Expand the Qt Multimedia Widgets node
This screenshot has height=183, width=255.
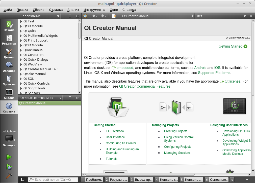click(21, 36)
